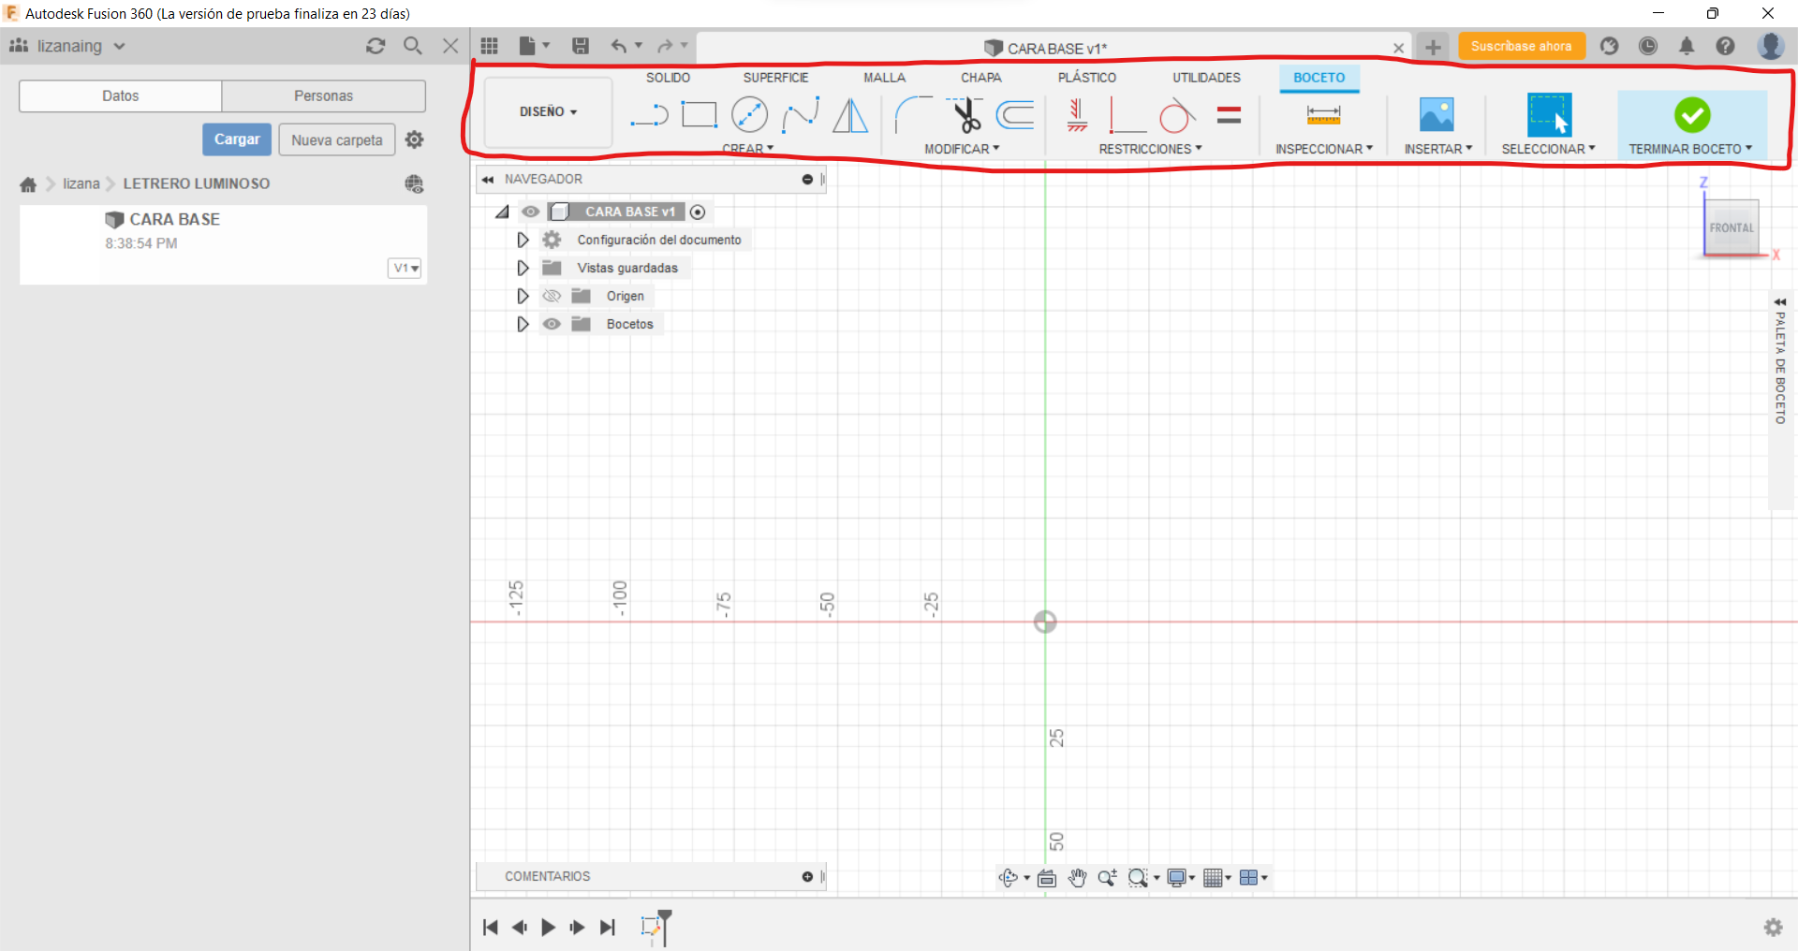Open the UTILIDADES tab
Image resolution: width=1798 pixels, height=951 pixels.
coord(1205,78)
